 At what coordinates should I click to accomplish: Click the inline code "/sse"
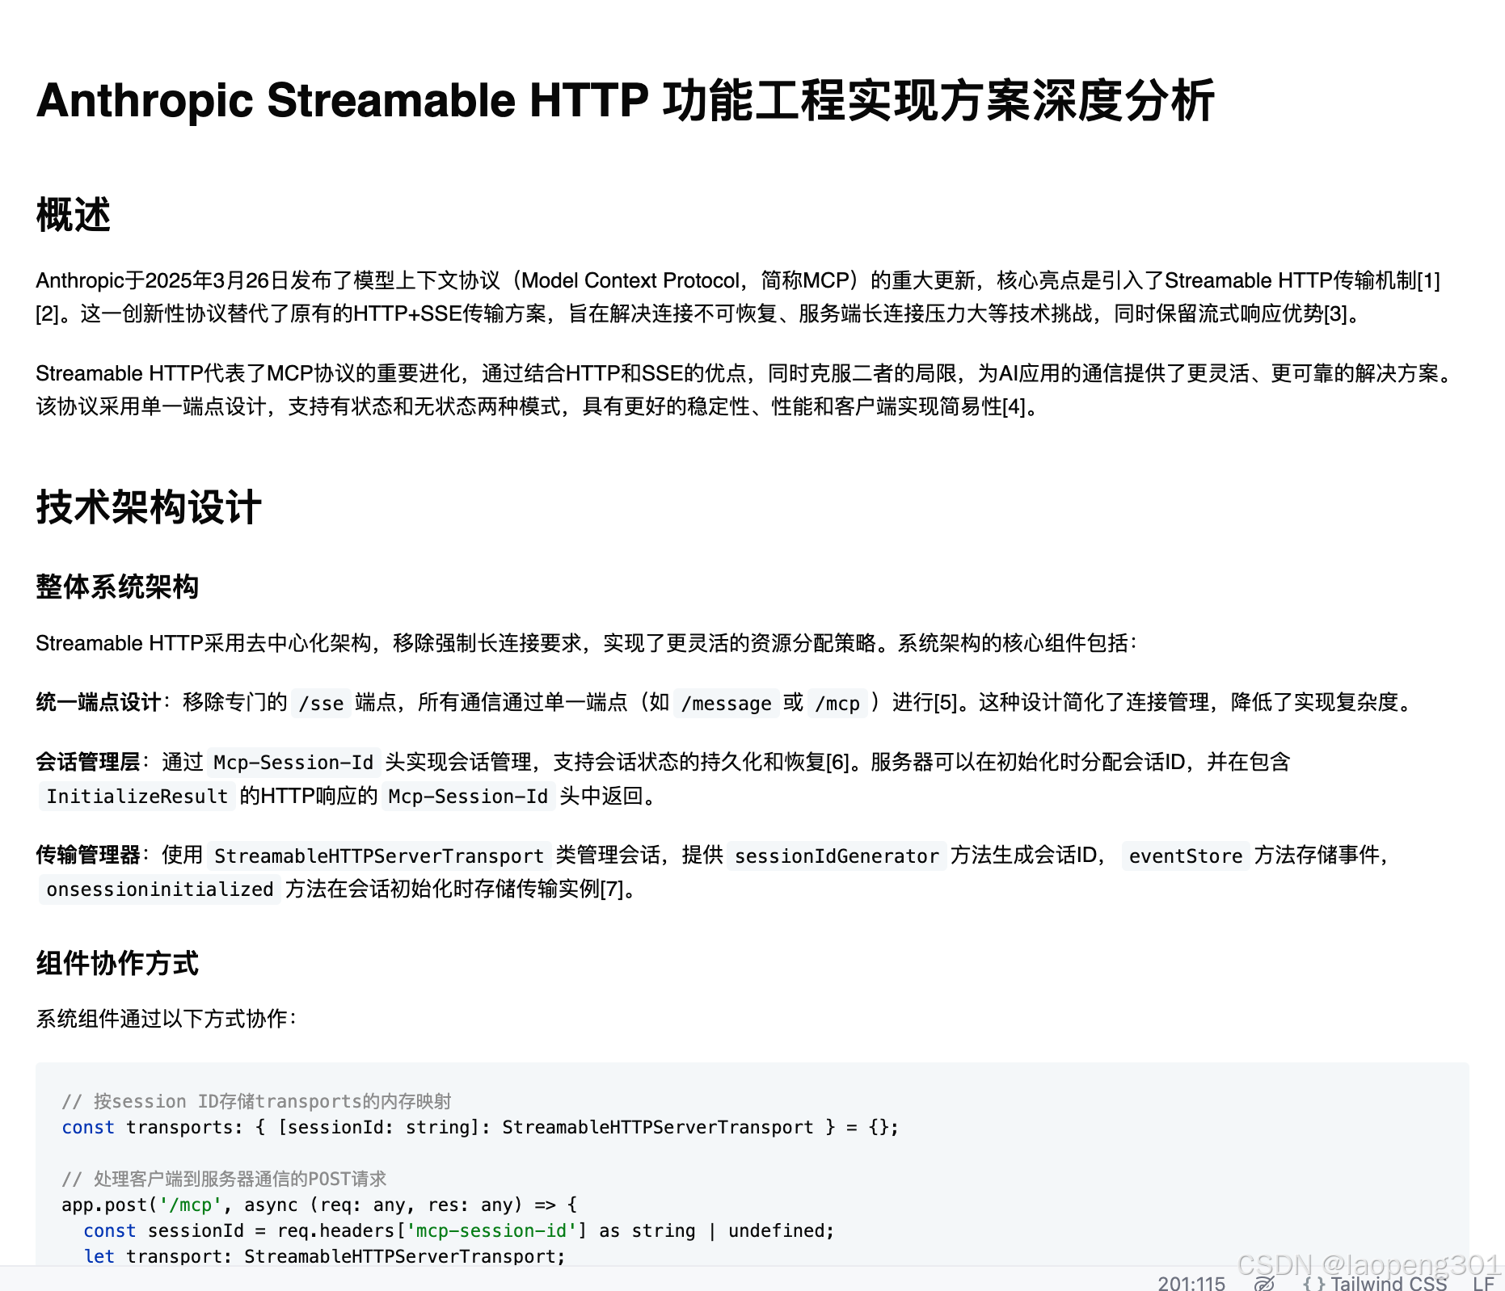(x=321, y=704)
